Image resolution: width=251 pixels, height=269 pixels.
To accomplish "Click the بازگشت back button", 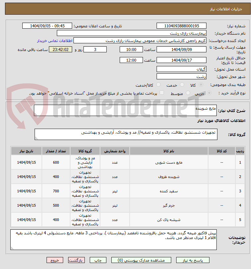I will tap(76, 260).
